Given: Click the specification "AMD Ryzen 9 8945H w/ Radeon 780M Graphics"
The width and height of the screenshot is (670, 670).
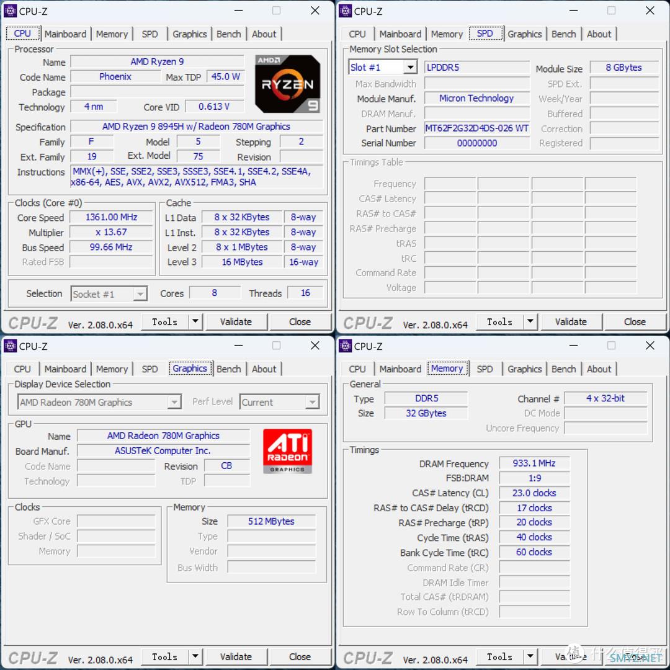Looking at the screenshot, I should pyautogui.click(x=196, y=127).
